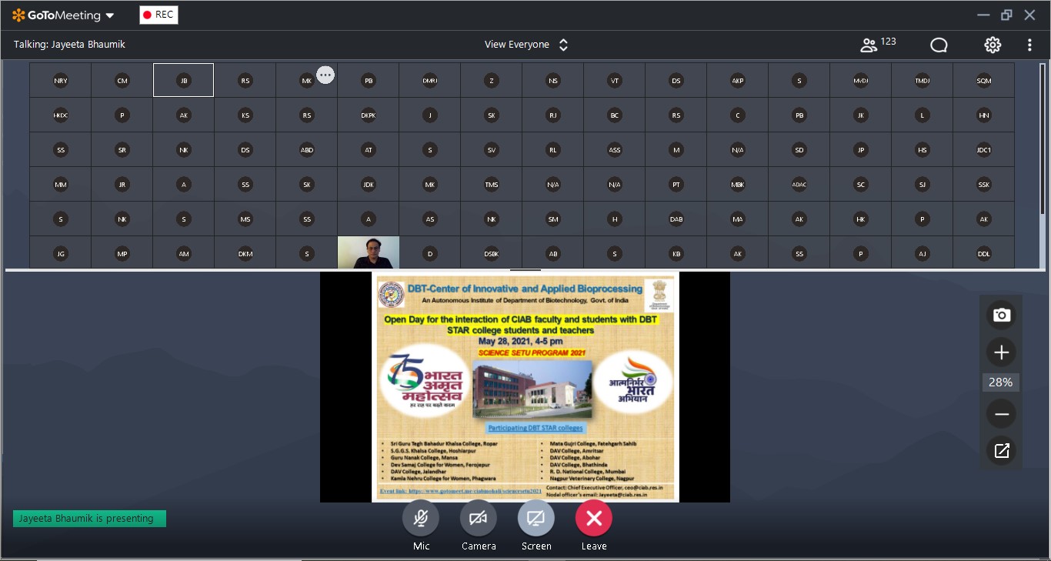Toggle Screen sharing button
Viewport: 1051px width, 561px height.
point(536,518)
